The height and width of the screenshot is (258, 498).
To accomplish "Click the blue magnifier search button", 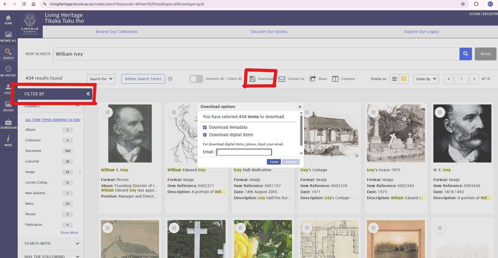I will point(466,54).
